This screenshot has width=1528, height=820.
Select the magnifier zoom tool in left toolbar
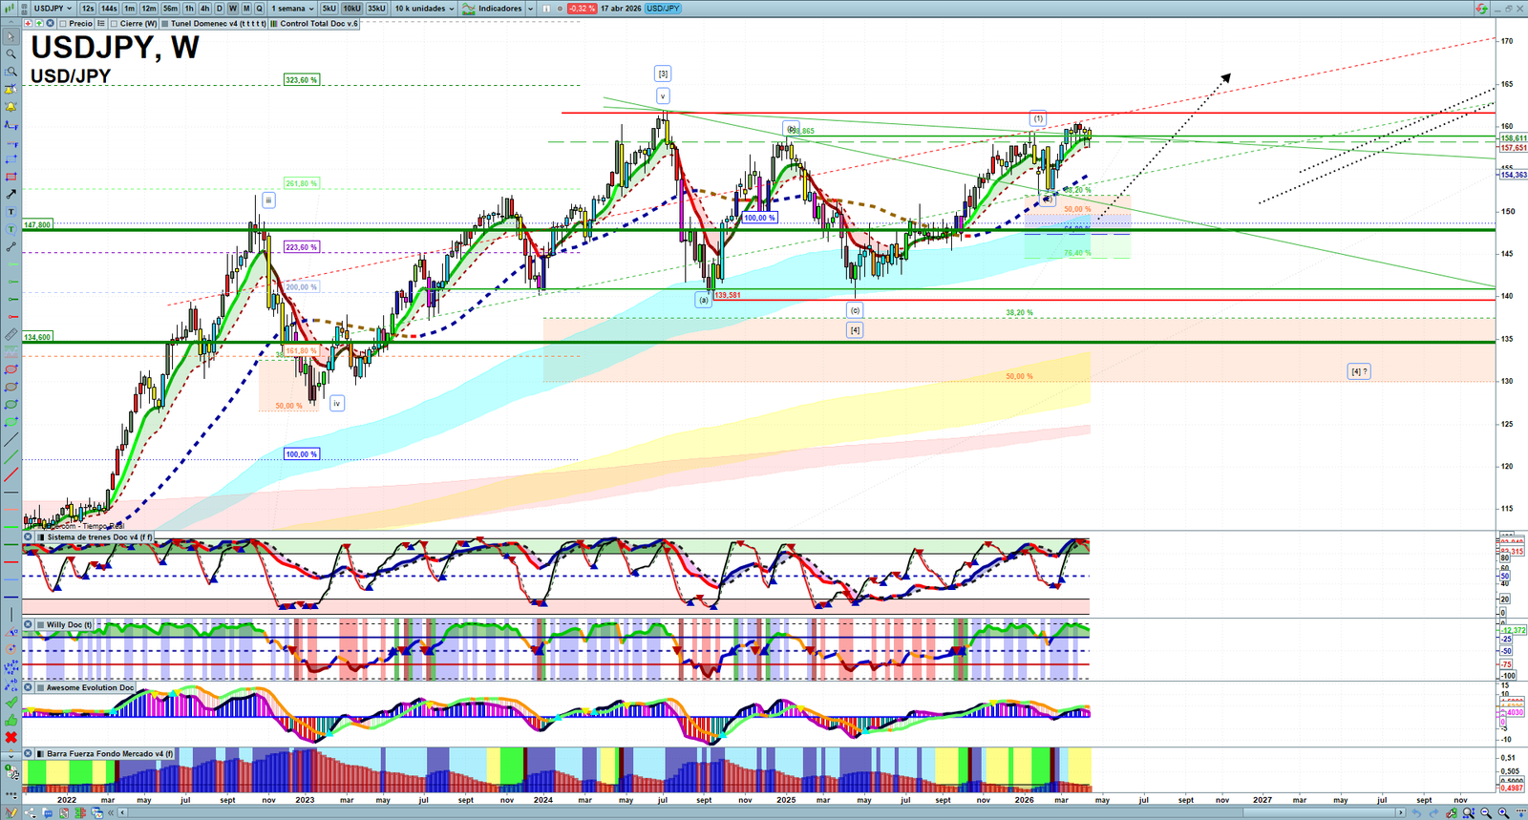pyautogui.click(x=11, y=54)
